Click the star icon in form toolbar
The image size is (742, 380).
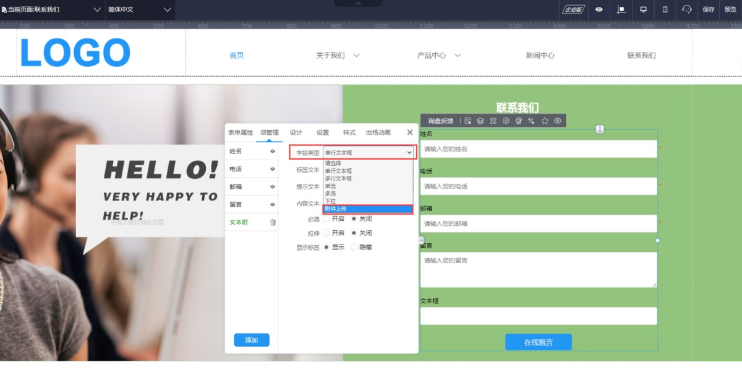[545, 121]
